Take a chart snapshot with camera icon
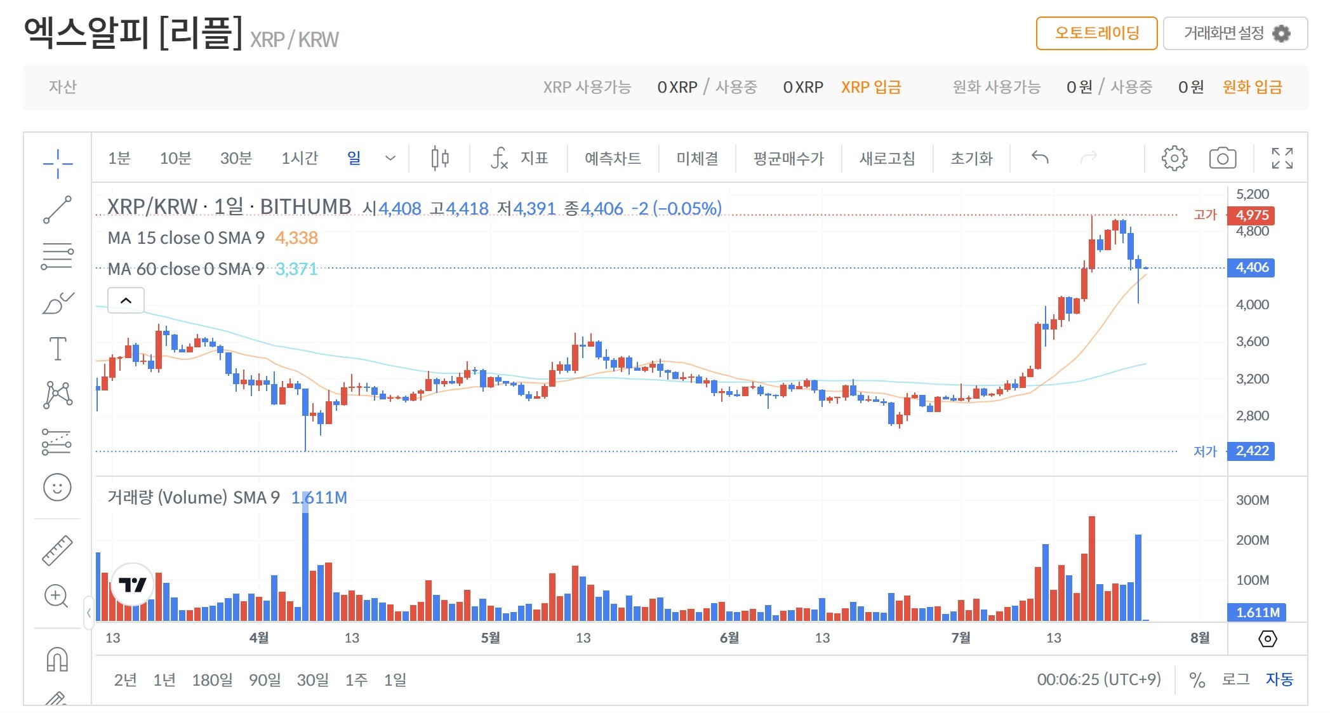This screenshot has width=1330, height=713. pyautogui.click(x=1222, y=158)
